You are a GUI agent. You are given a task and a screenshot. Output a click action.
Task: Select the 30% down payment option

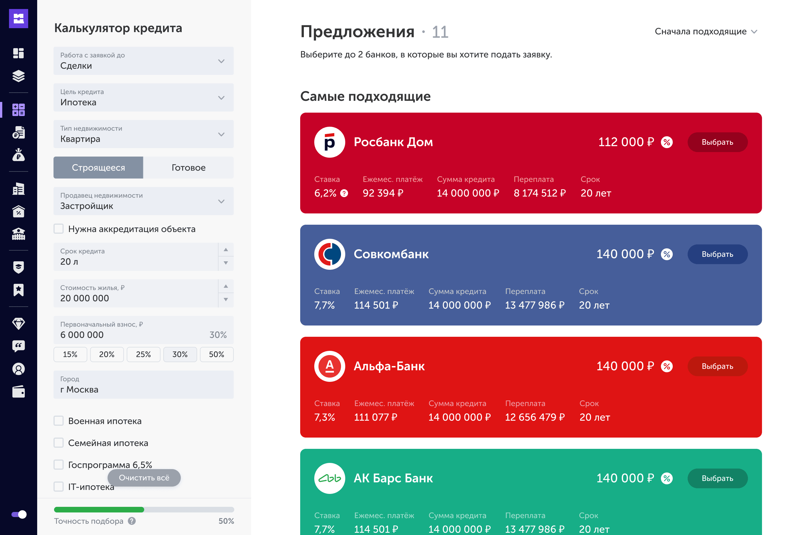(x=180, y=355)
